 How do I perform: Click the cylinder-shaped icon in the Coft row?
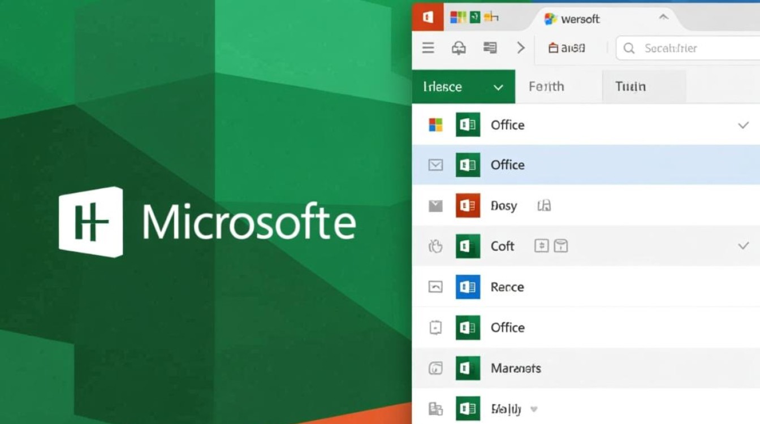(x=560, y=246)
